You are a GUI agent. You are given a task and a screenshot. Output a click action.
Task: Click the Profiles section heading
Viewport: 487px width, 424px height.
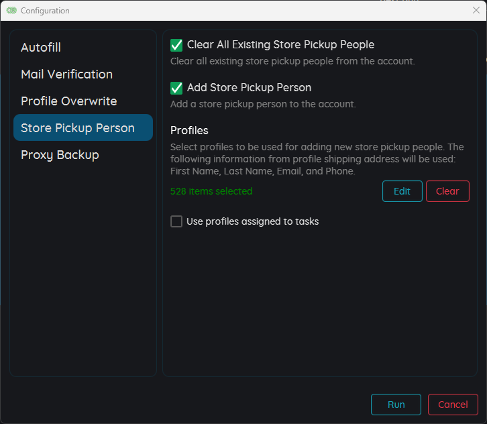[x=189, y=130]
